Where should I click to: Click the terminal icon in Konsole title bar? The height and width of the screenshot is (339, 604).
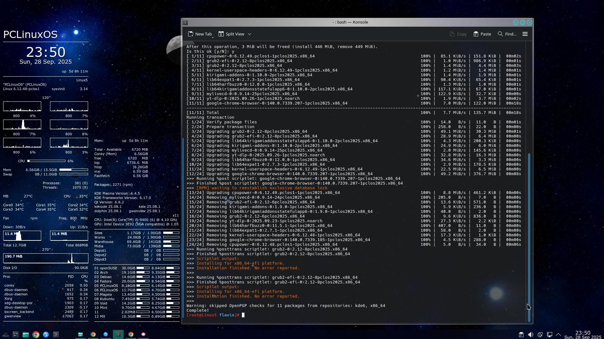[186, 23]
